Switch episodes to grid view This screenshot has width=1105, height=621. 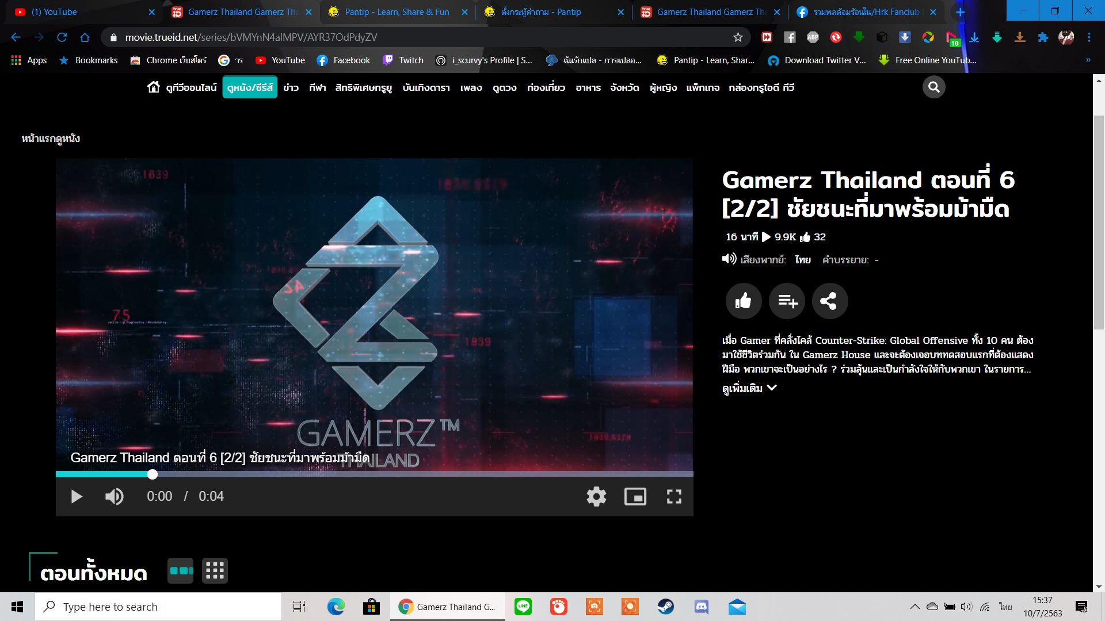(215, 571)
